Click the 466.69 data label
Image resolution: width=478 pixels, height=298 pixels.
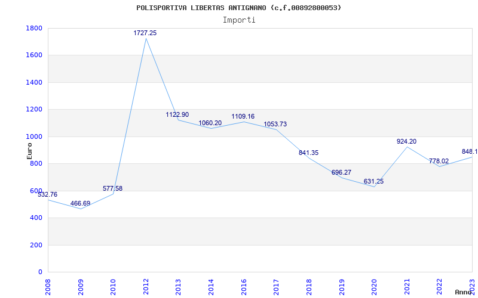80,203
